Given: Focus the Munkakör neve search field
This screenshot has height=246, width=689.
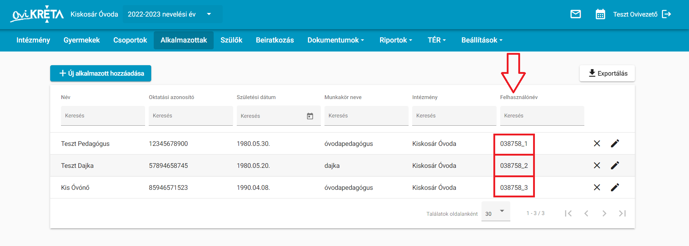Looking at the screenshot, I should (366, 116).
